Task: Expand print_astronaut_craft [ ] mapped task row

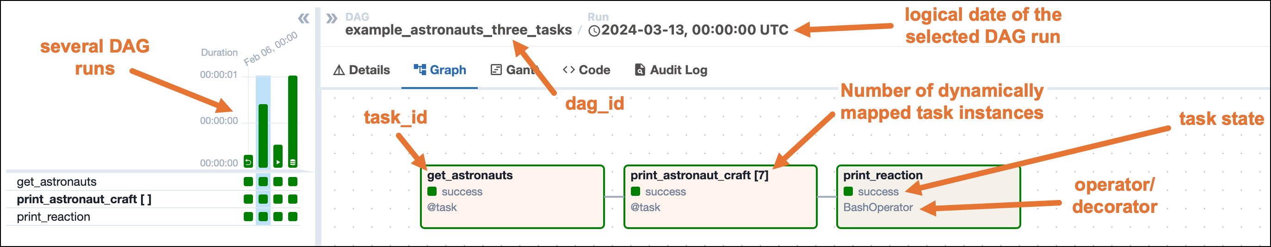Action: [x=84, y=199]
